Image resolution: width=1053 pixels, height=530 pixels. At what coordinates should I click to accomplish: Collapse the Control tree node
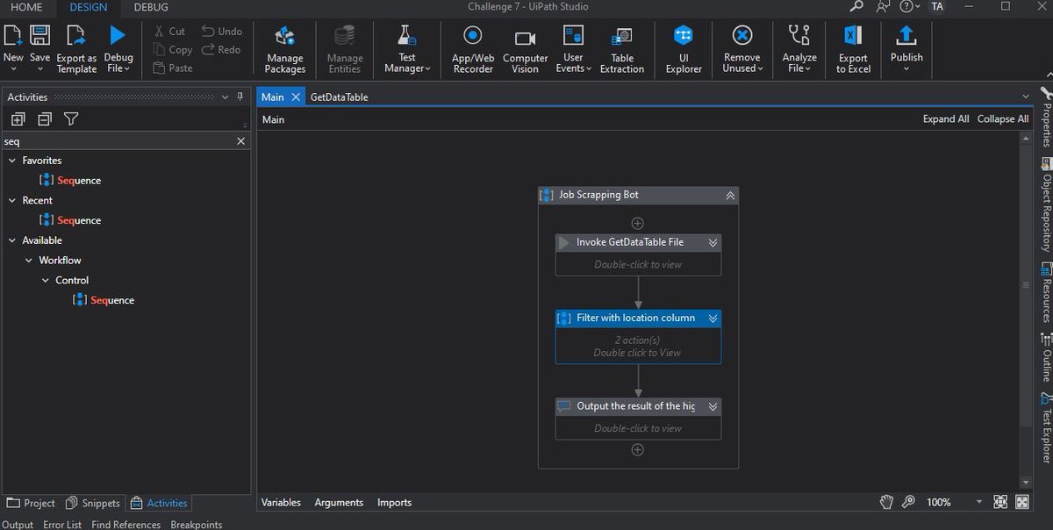(46, 281)
